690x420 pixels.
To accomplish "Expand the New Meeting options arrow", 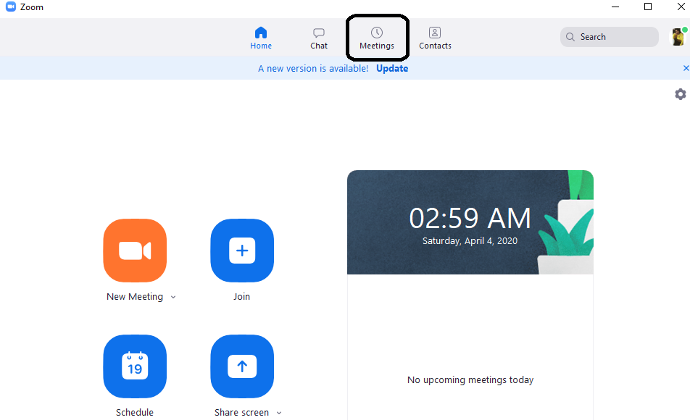I will pyautogui.click(x=173, y=298).
